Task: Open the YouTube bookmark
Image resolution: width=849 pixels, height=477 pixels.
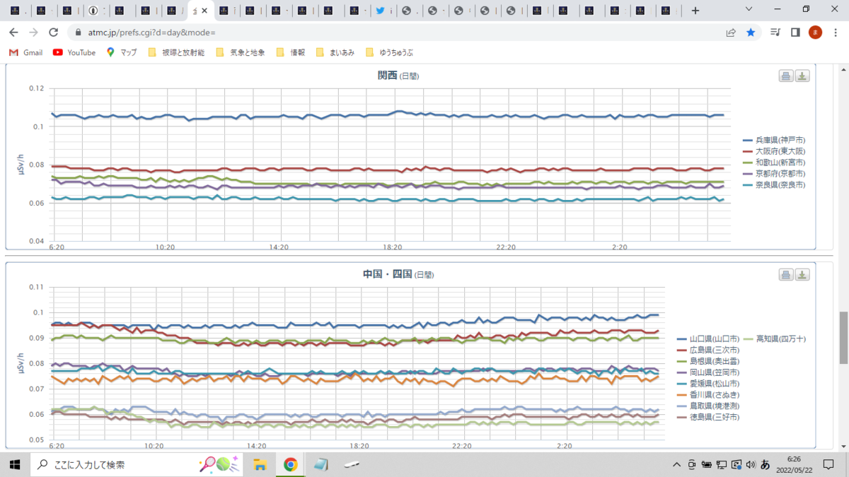Action: (x=74, y=52)
